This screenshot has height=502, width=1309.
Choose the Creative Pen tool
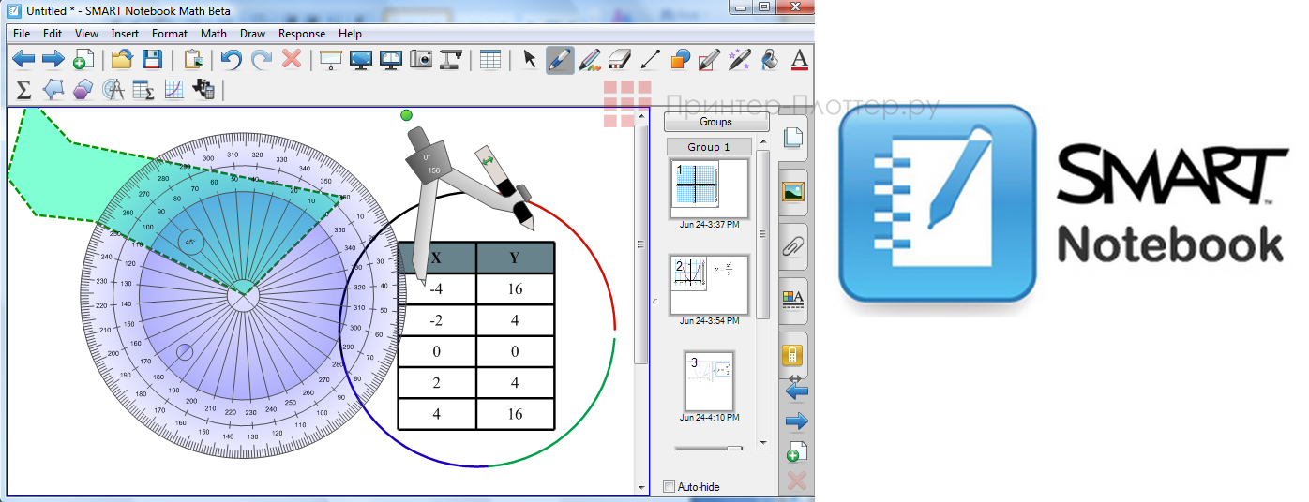pos(590,60)
